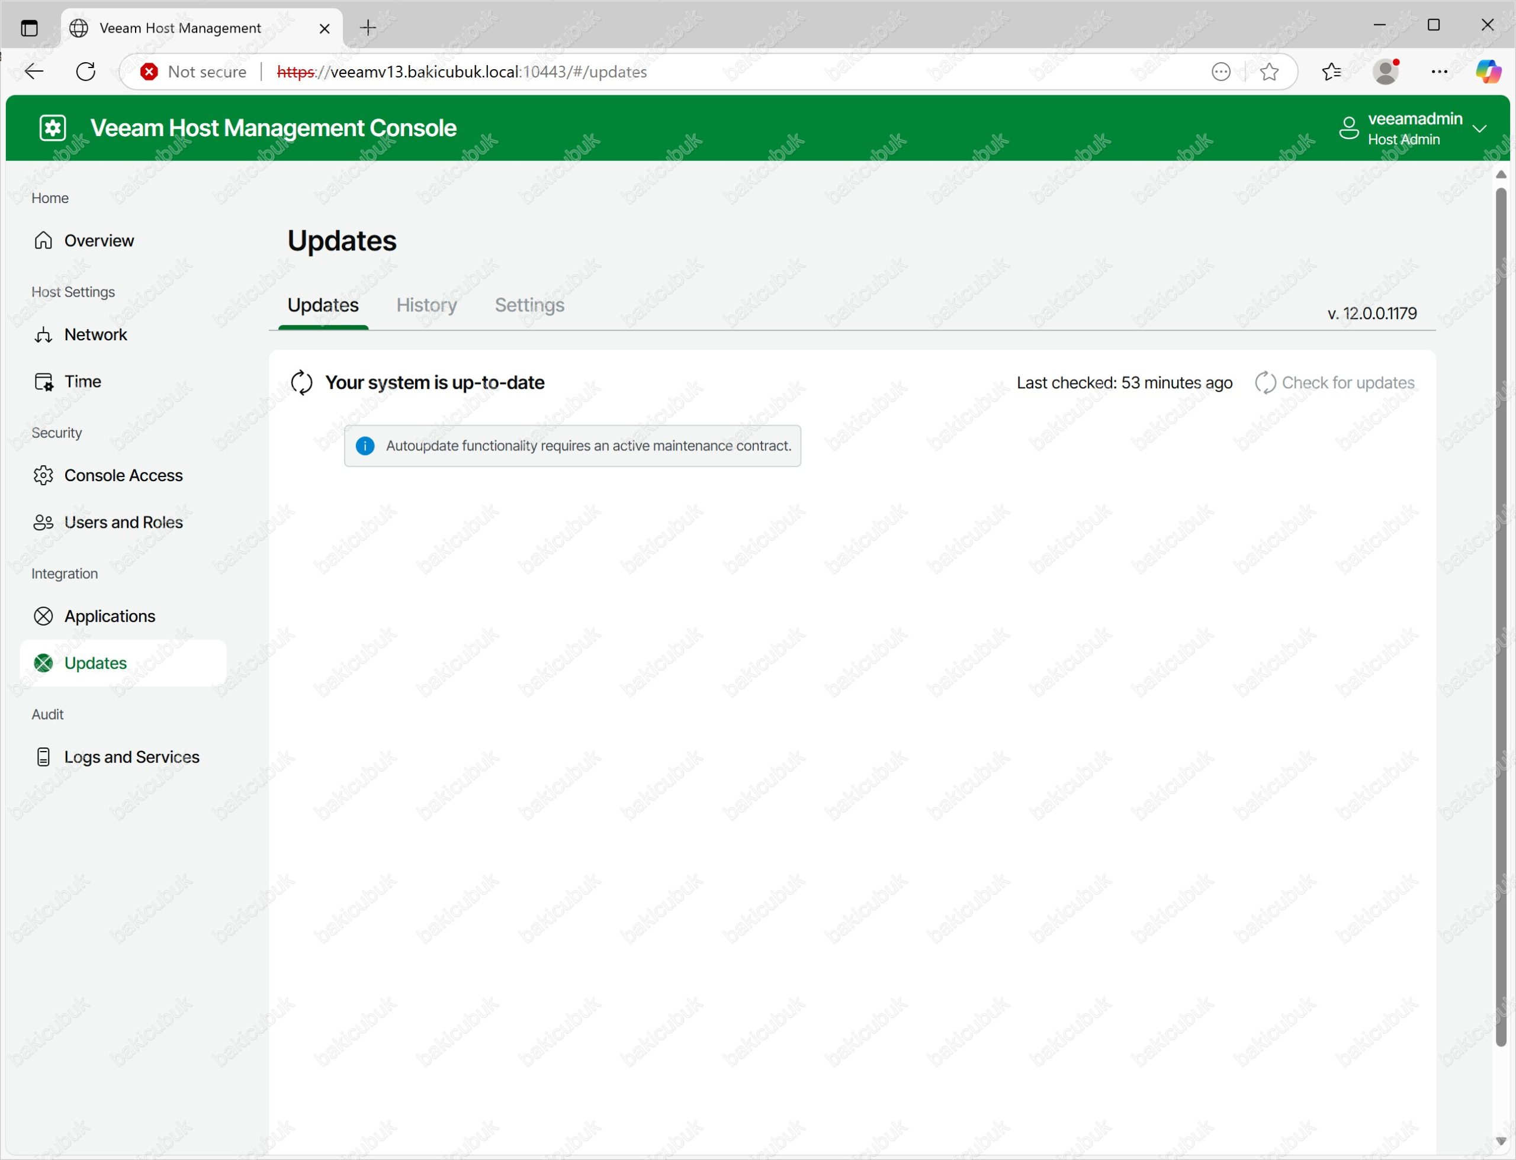Click the Applications icon in sidebar

coord(44,616)
